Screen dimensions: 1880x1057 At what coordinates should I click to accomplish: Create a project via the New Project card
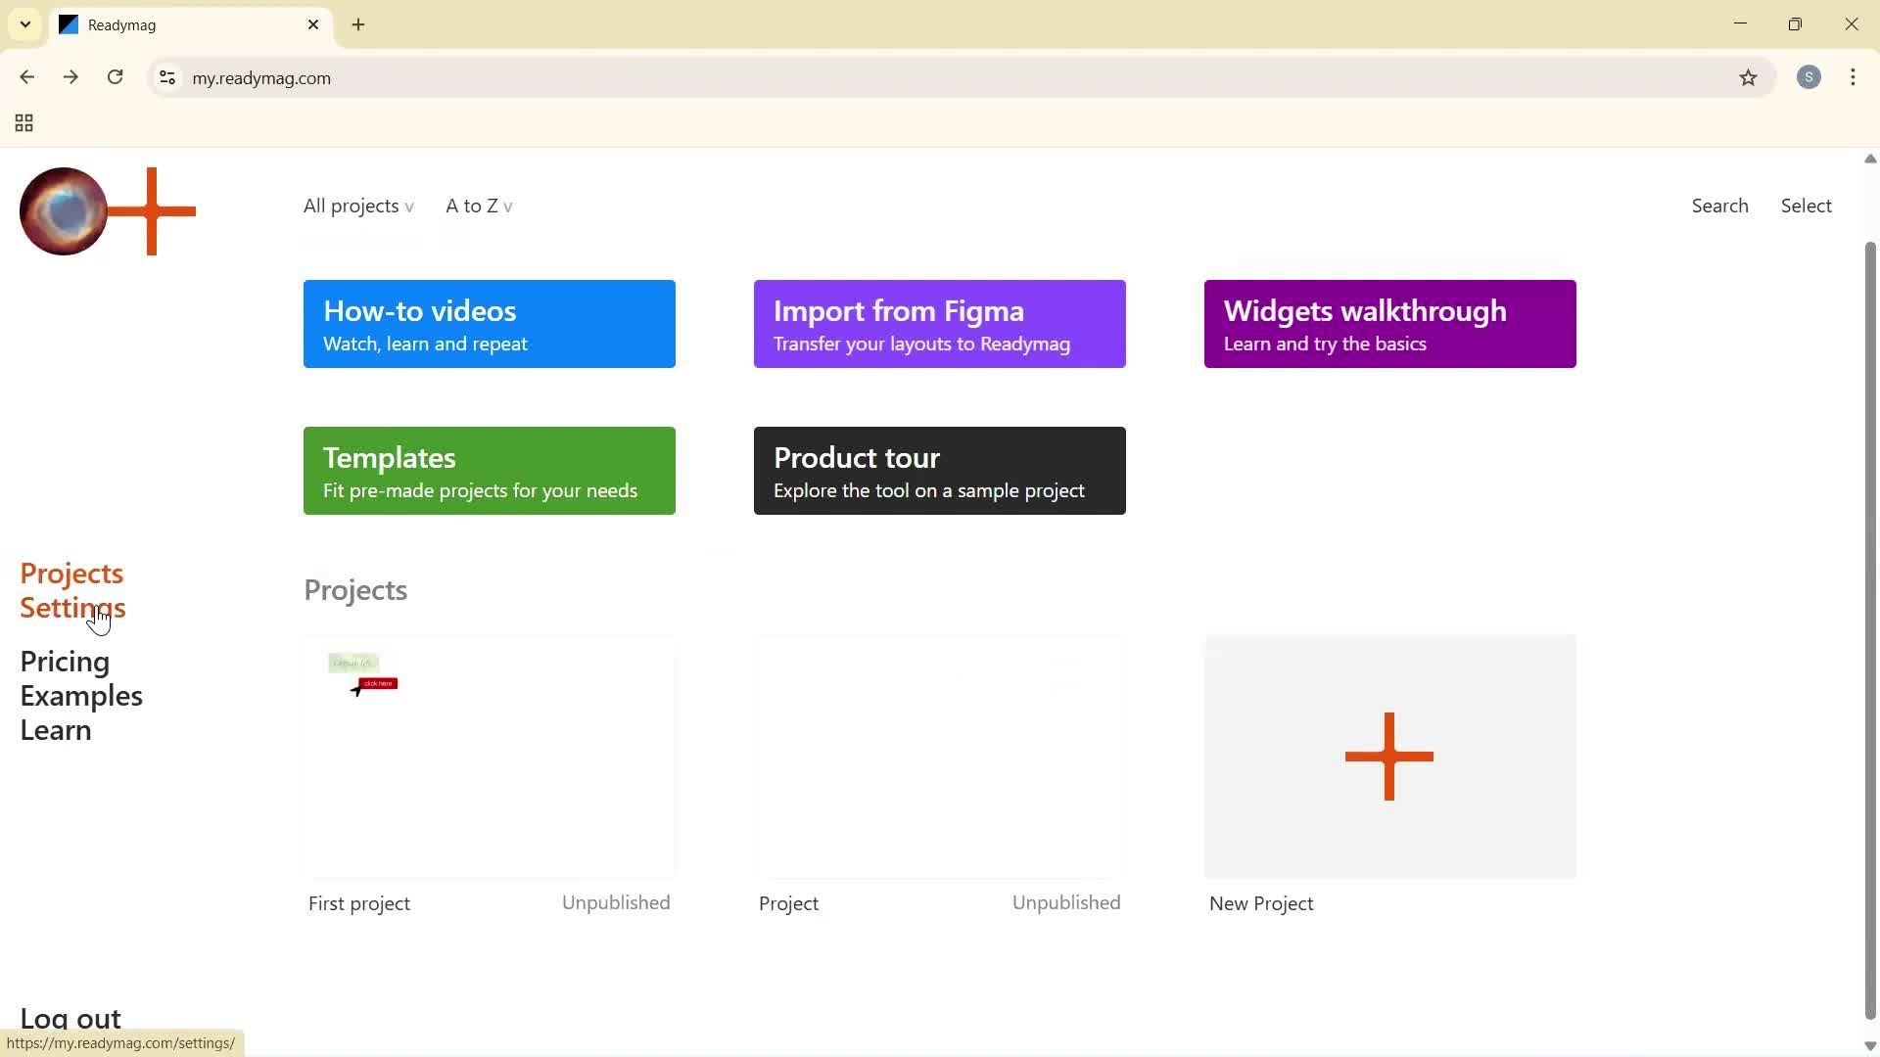[x=1389, y=757]
